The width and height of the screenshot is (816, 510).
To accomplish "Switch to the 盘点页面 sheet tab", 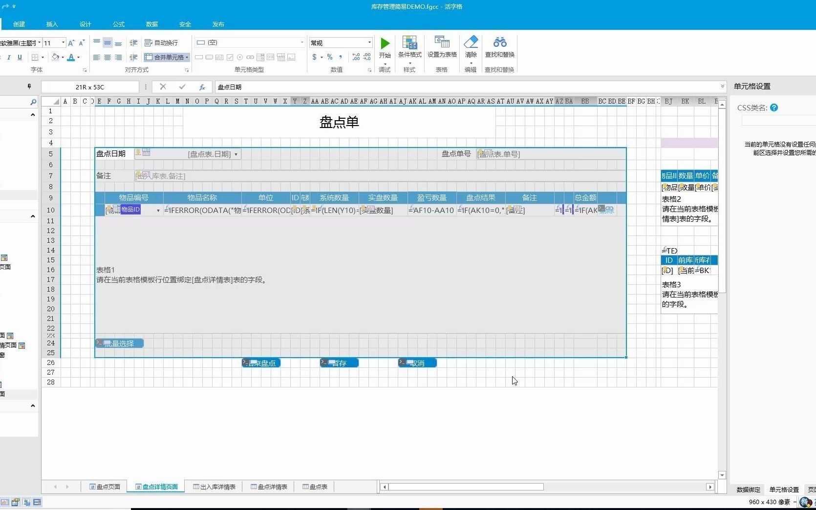I will (105, 487).
